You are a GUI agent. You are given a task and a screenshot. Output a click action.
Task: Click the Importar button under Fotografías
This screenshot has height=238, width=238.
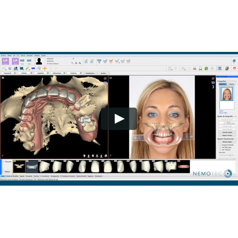(x=223, y=84)
